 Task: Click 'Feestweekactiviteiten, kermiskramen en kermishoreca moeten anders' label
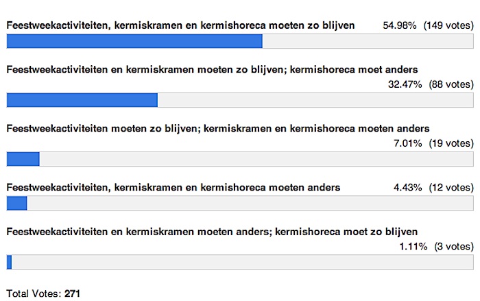pos(173,187)
